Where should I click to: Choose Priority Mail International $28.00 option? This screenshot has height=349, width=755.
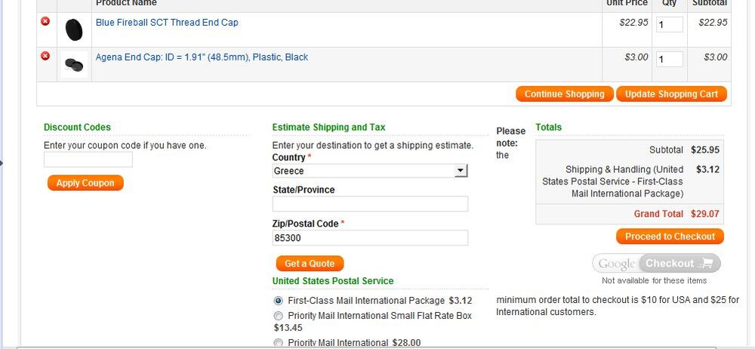click(279, 343)
